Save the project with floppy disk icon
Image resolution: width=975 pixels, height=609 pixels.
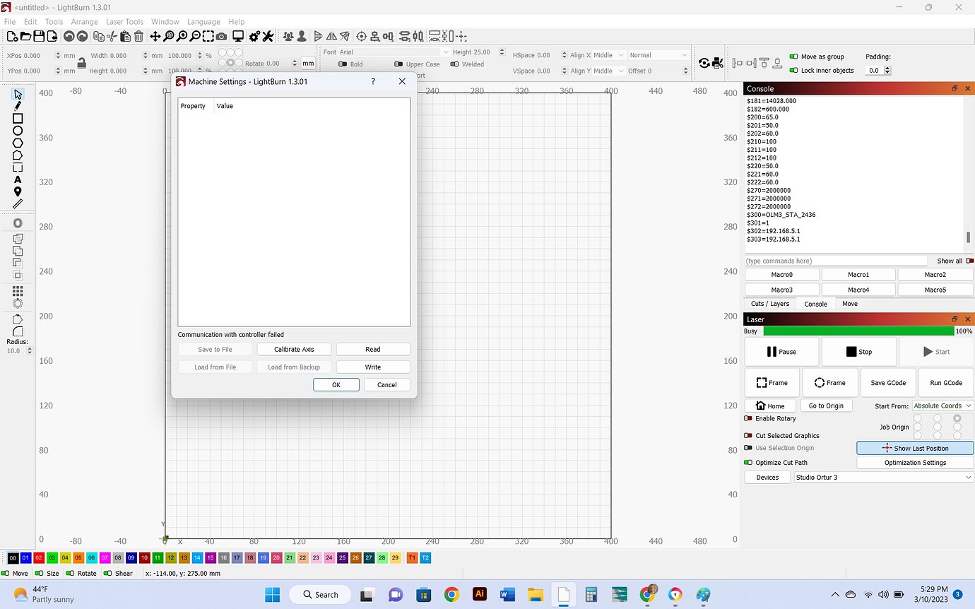pyautogui.click(x=40, y=37)
